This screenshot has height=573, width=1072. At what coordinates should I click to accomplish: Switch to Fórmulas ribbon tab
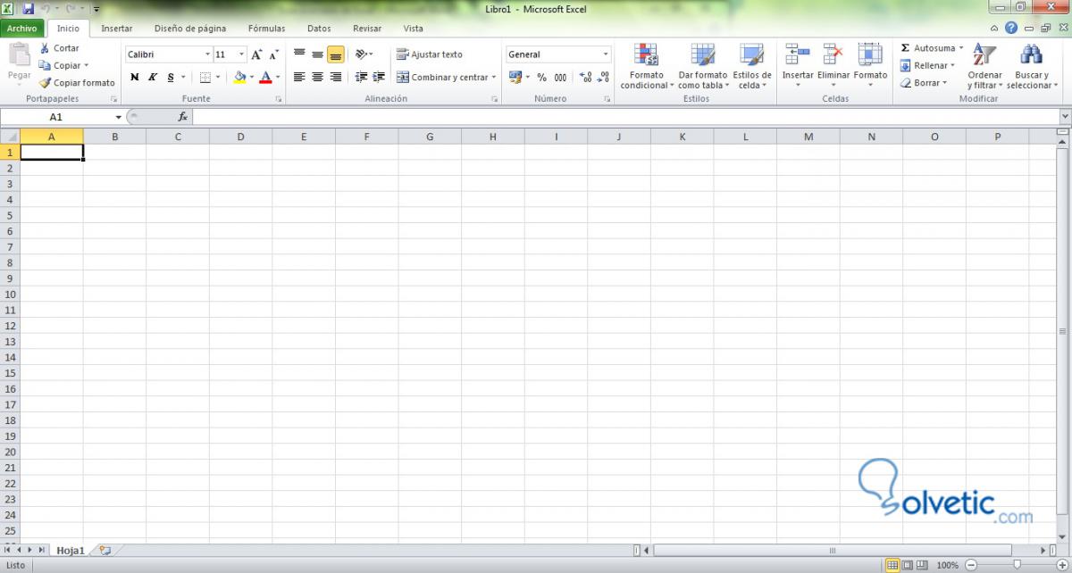point(267,29)
